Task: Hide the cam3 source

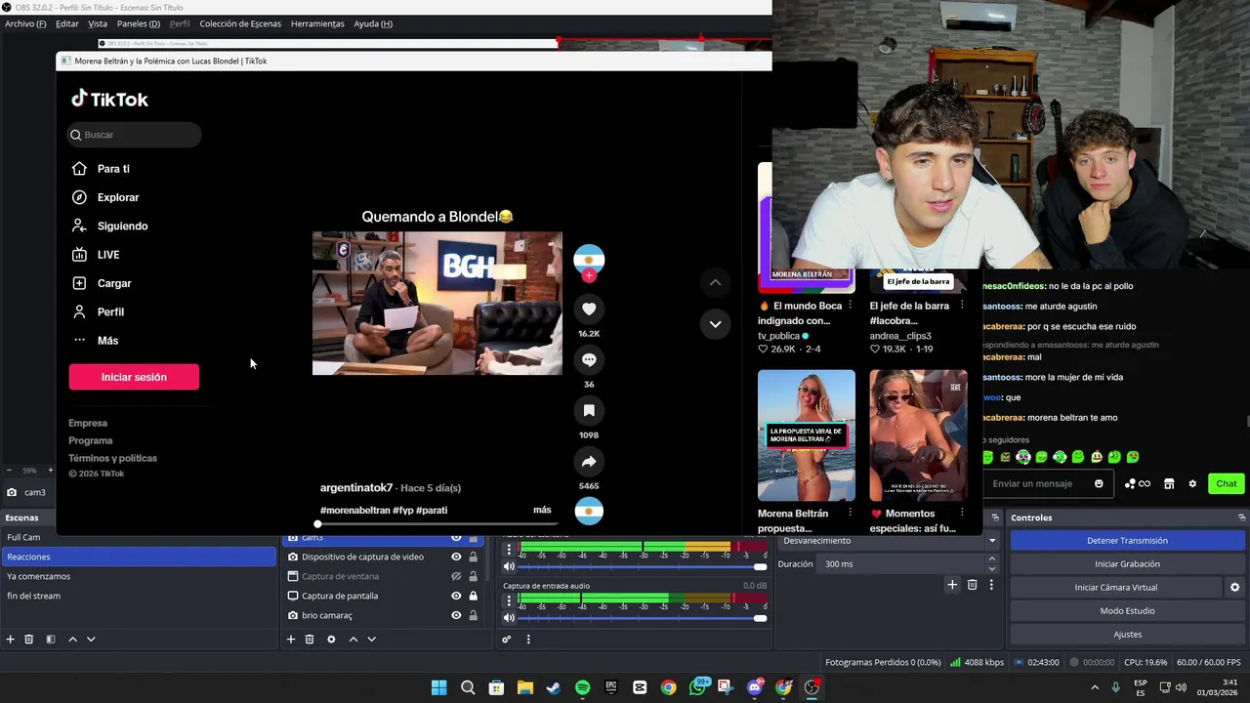Action: point(456,538)
